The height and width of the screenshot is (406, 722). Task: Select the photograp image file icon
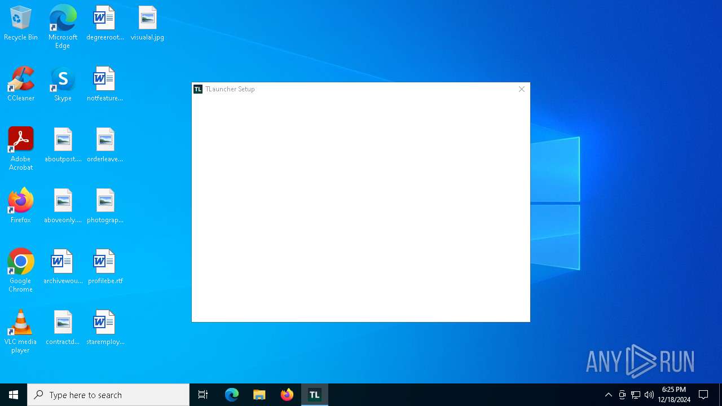pos(105,206)
